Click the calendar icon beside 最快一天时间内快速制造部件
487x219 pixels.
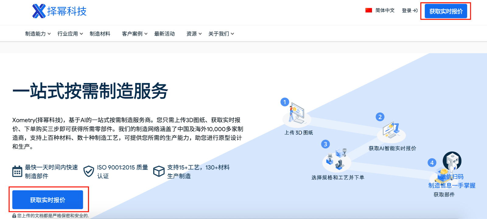tap(17, 172)
